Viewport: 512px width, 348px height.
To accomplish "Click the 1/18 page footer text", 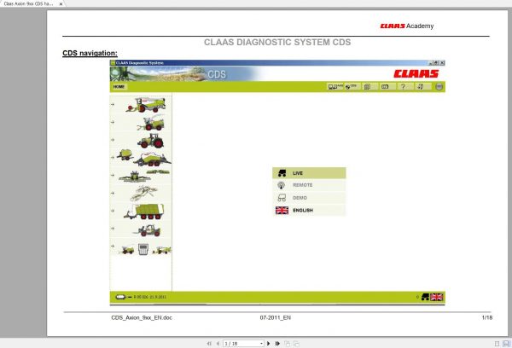I will [487, 317].
